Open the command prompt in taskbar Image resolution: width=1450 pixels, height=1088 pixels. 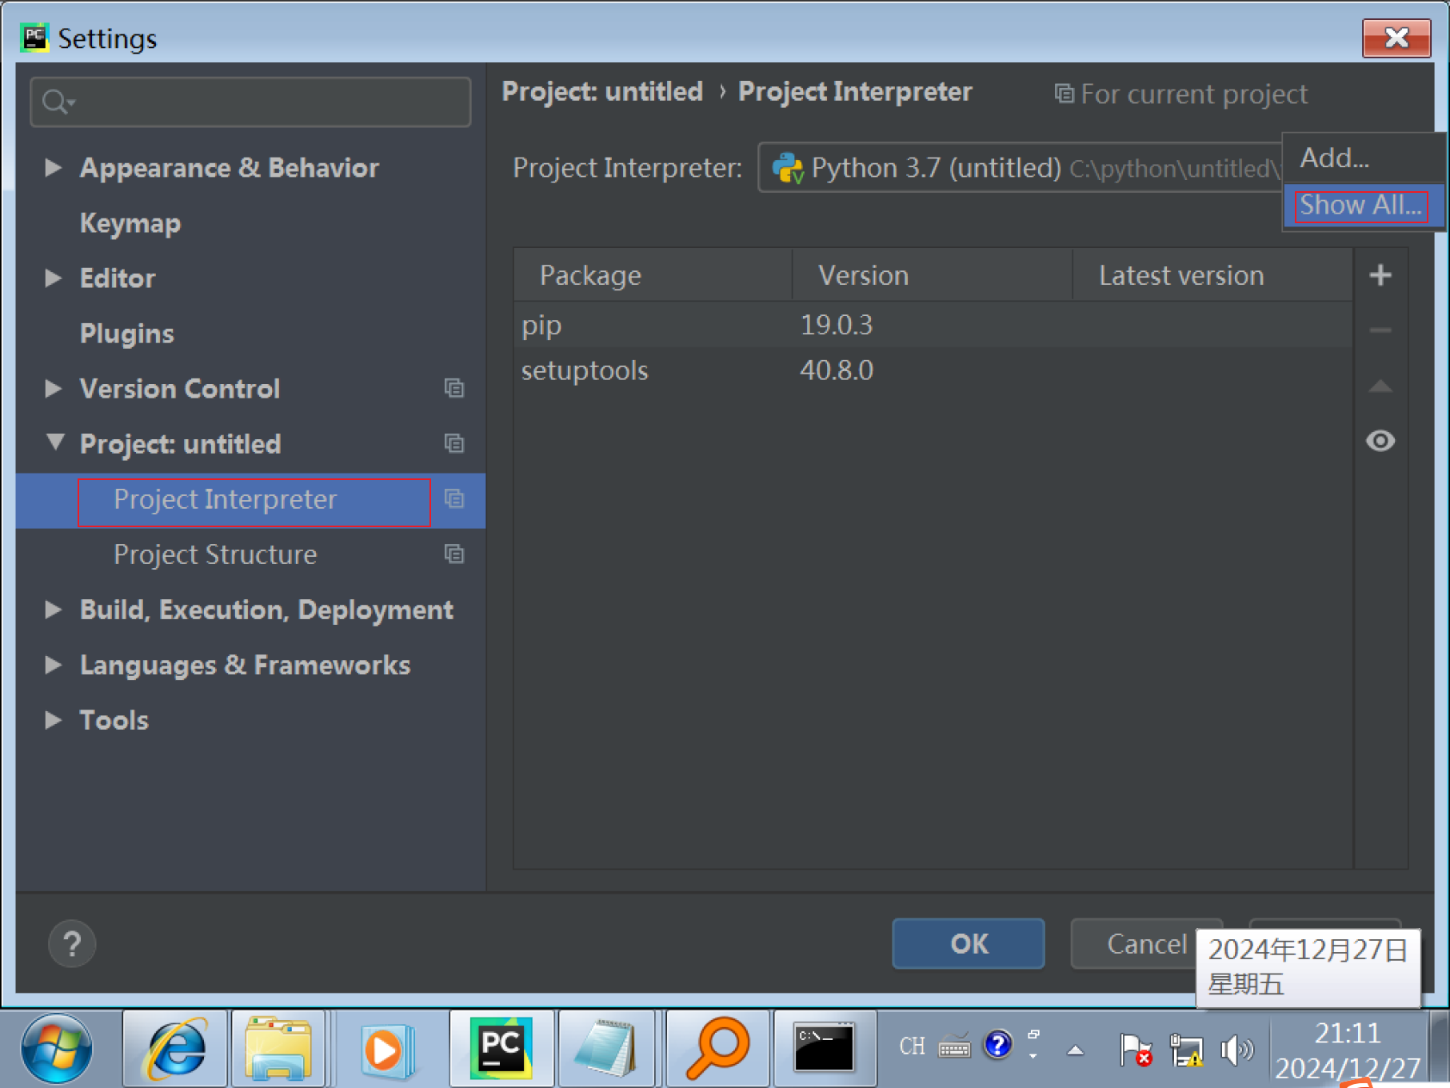tap(824, 1049)
